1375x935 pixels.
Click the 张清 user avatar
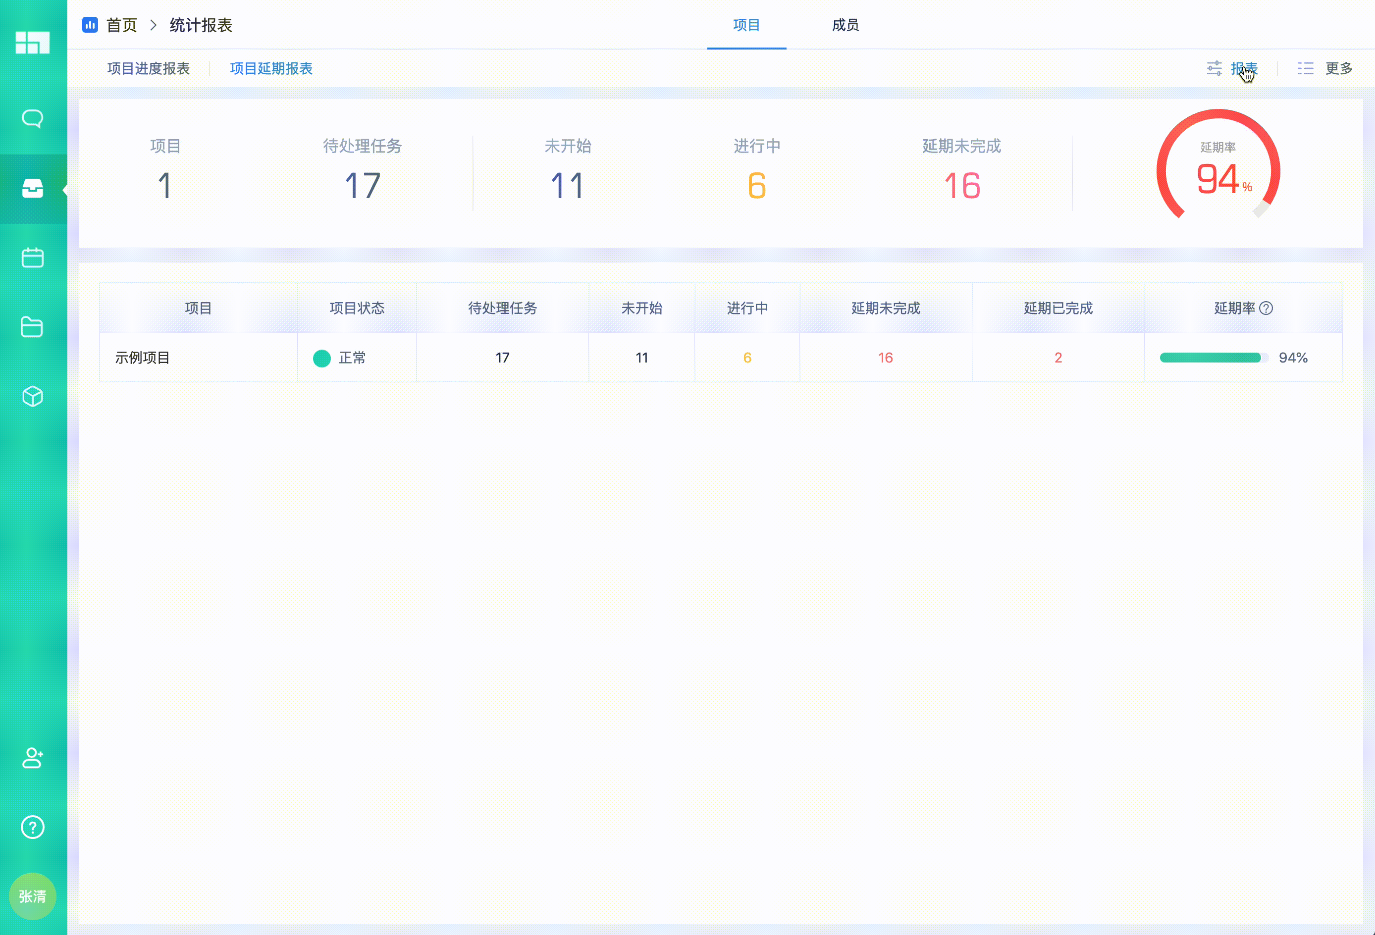coord(33,896)
